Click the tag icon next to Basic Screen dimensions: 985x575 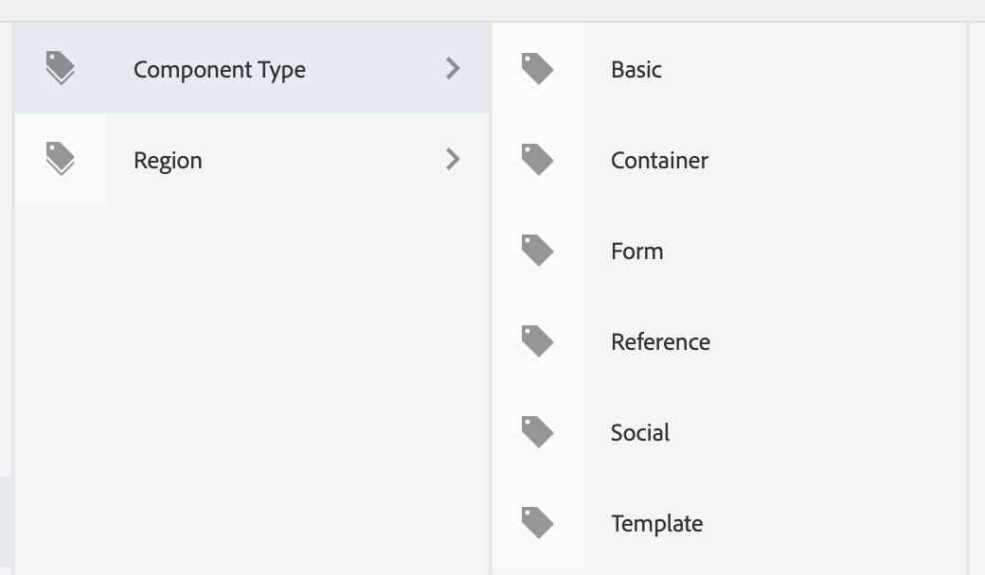537,68
